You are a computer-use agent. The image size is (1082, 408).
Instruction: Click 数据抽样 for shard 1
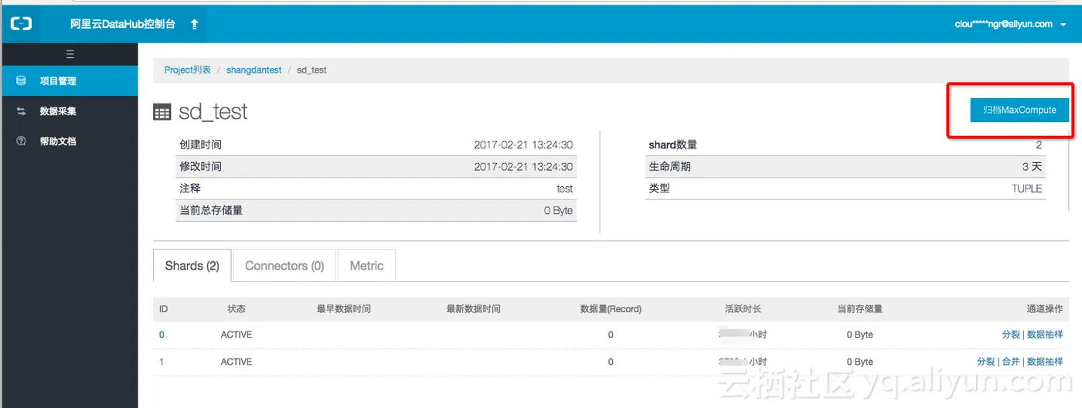(x=1045, y=362)
